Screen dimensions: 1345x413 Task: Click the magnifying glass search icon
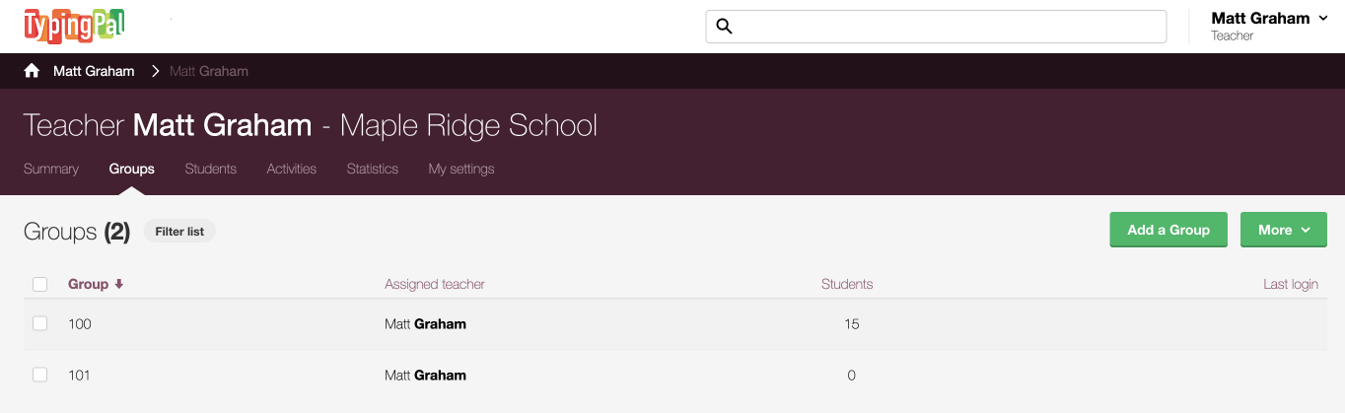(724, 27)
